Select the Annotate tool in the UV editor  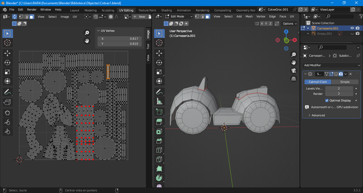click(x=7, y=92)
